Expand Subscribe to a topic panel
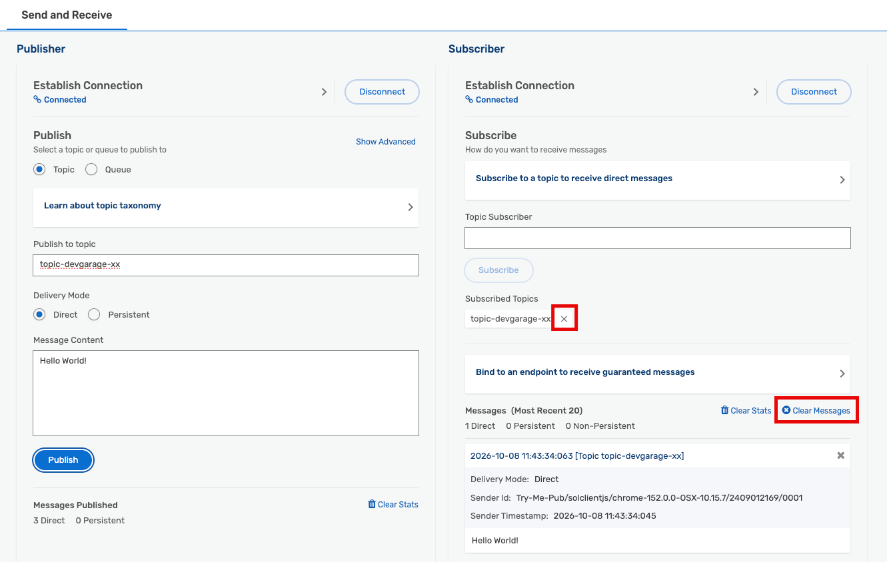This screenshot has width=887, height=562. (x=658, y=180)
